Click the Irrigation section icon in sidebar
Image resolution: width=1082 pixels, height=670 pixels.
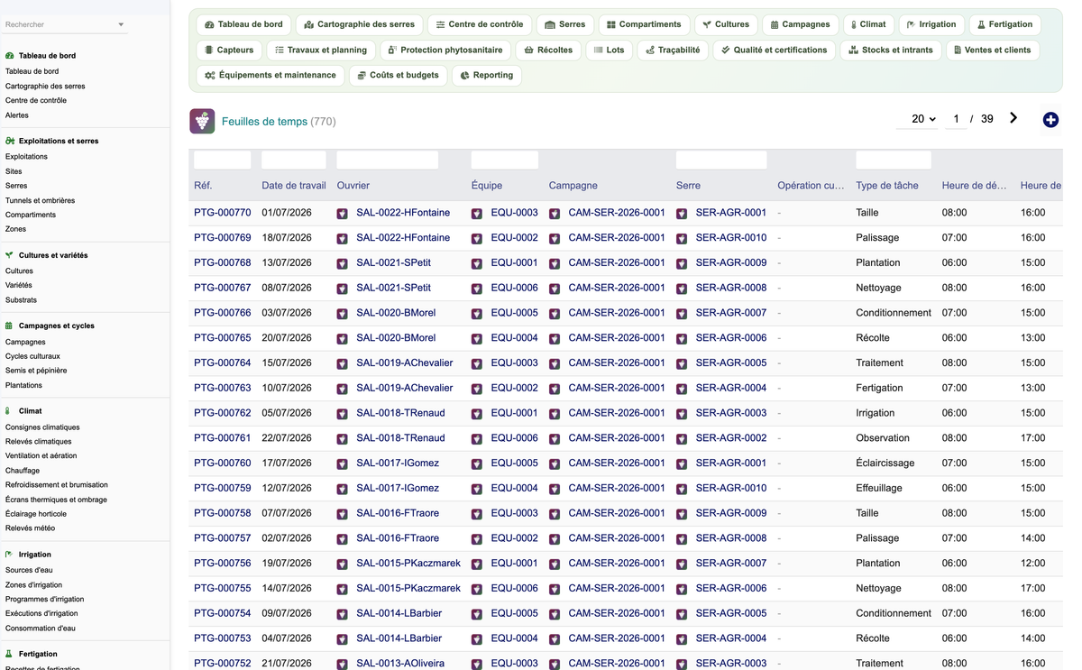pyautogui.click(x=10, y=555)
